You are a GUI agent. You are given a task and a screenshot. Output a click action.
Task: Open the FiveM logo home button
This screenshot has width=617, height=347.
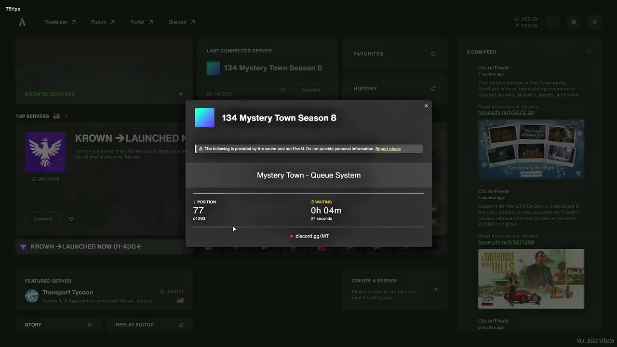pyautogui.click(x=22, y=22)
